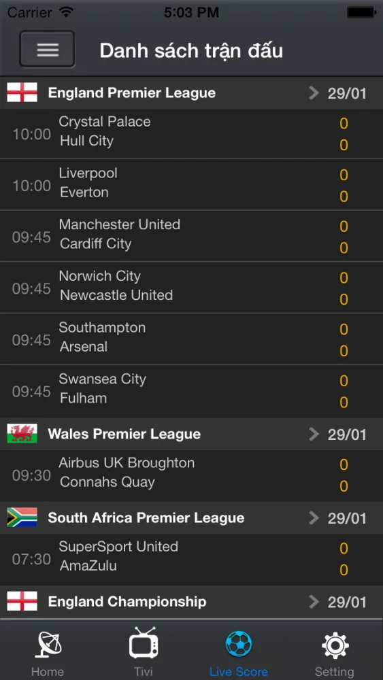
Task: Expand England Premier League chevron arrow
Action: [x=314, y=92]
